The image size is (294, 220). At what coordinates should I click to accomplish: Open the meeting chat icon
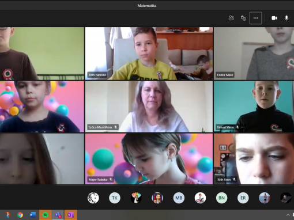(x=243, y=18)
